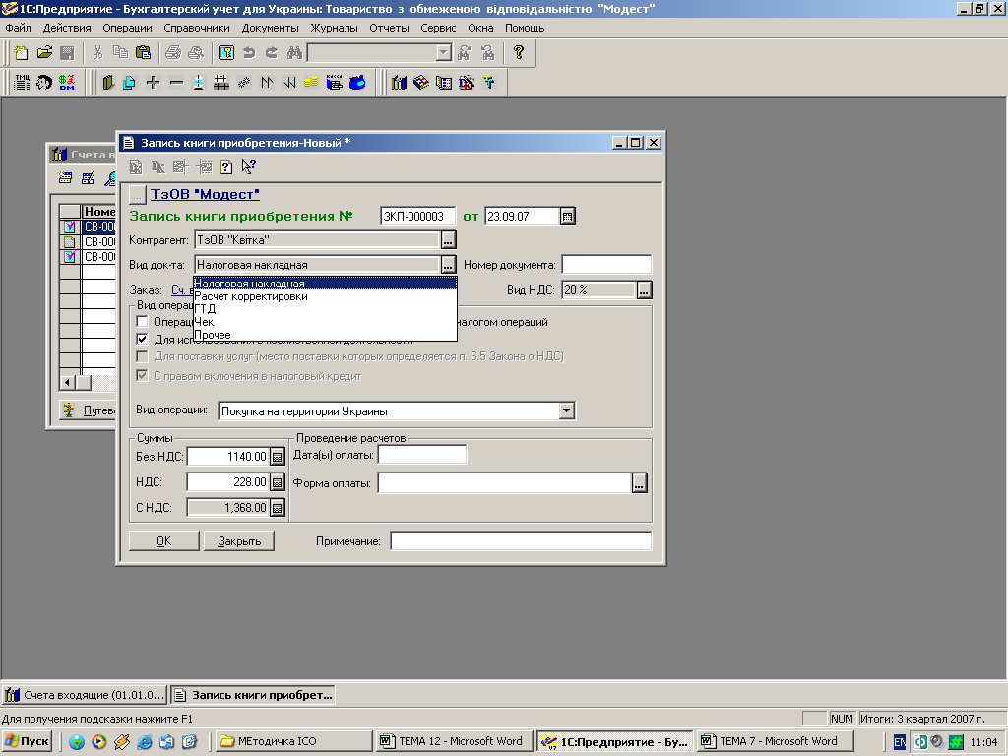Switch to Счета входящие window tab
The width and height of the screenshot is (1008, 756).
(85, 695)
